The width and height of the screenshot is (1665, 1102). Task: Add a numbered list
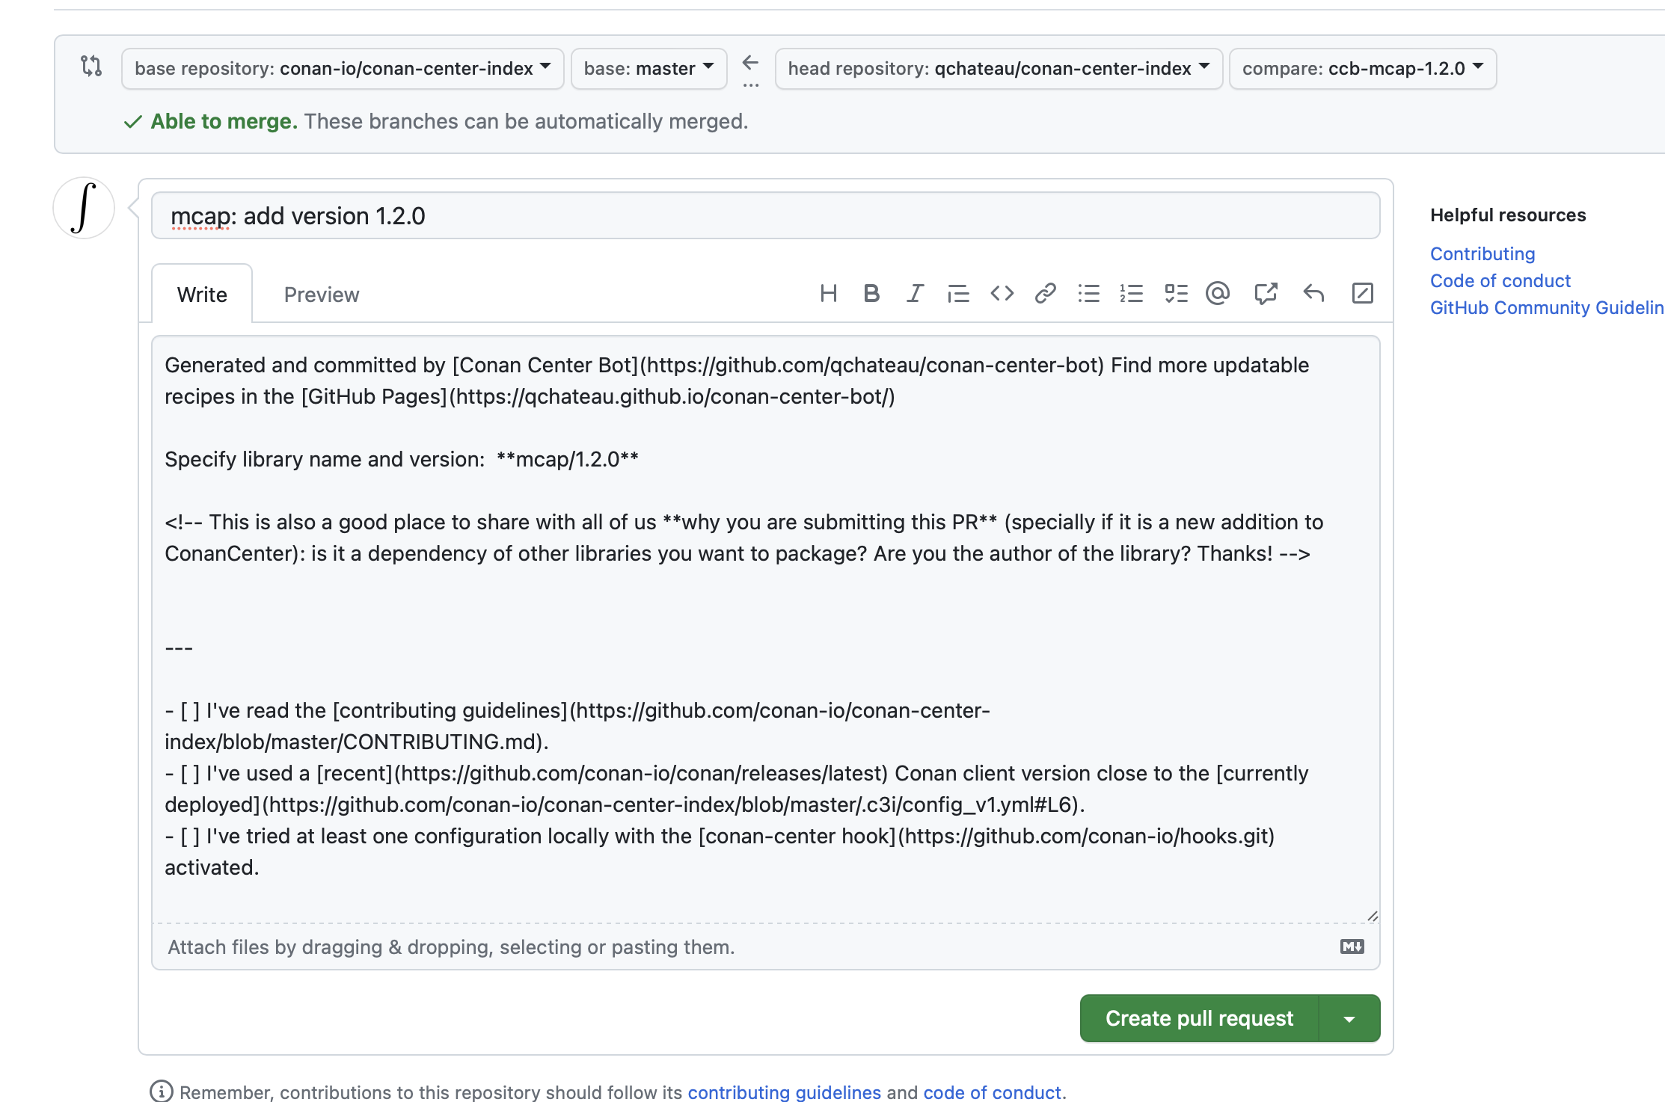pyautogui.click(x=1132, y=293)
